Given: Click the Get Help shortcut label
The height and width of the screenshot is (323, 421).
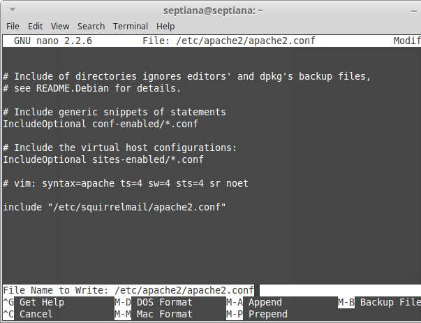Looking at the screenshot, I should (x=41, y=303).
